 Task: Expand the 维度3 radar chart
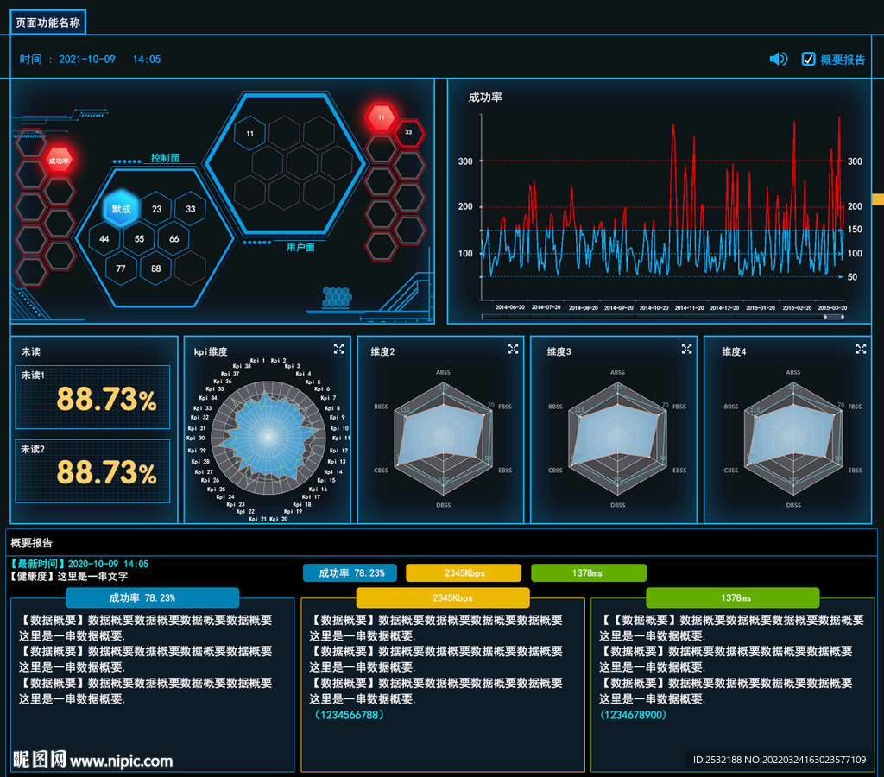[686, 349]
